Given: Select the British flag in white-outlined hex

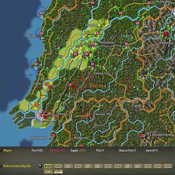Looking at the screenshot, I should pyautogui.click(x=76, y=54).
